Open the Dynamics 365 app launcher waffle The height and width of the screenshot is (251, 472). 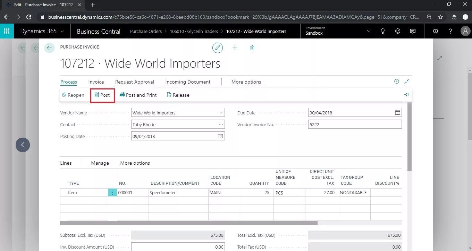tap(6, 31)
